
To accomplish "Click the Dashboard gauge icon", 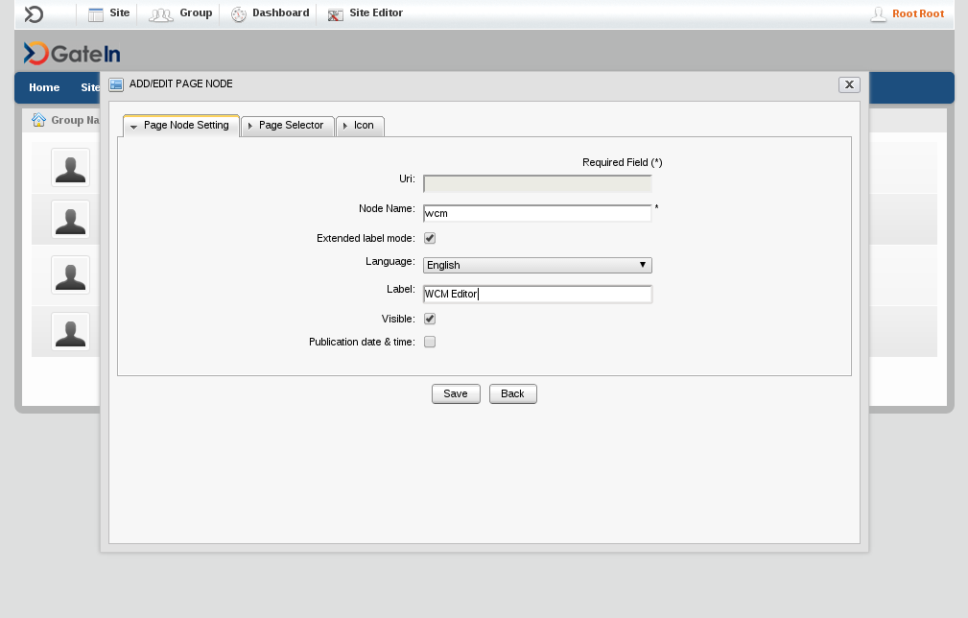I will pyautogui.click(x=238, y=14).
